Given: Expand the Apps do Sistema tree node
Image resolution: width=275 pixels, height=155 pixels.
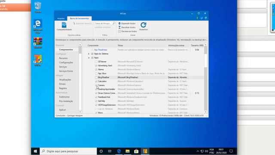Looking at the screenshot, I should (89, 54).
